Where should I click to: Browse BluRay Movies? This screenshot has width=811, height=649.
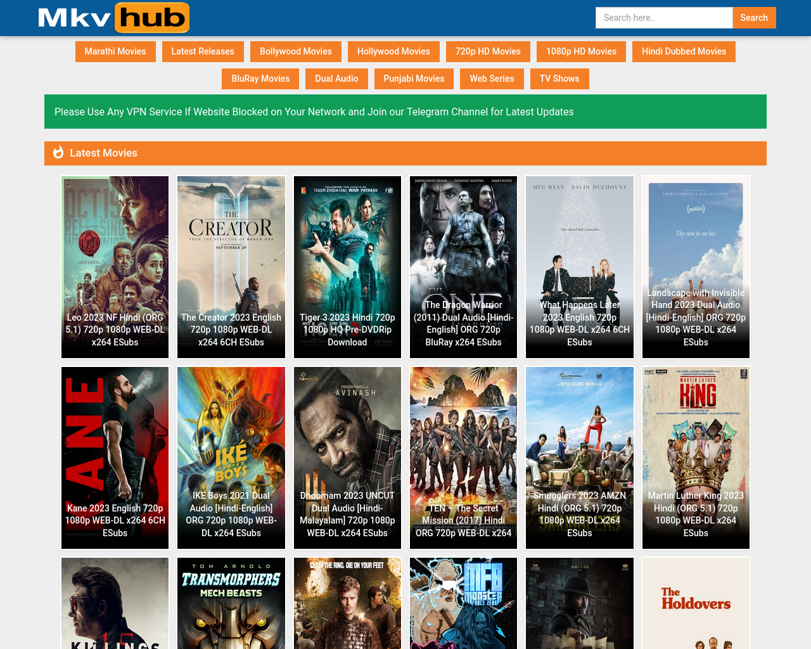[260, 79]
